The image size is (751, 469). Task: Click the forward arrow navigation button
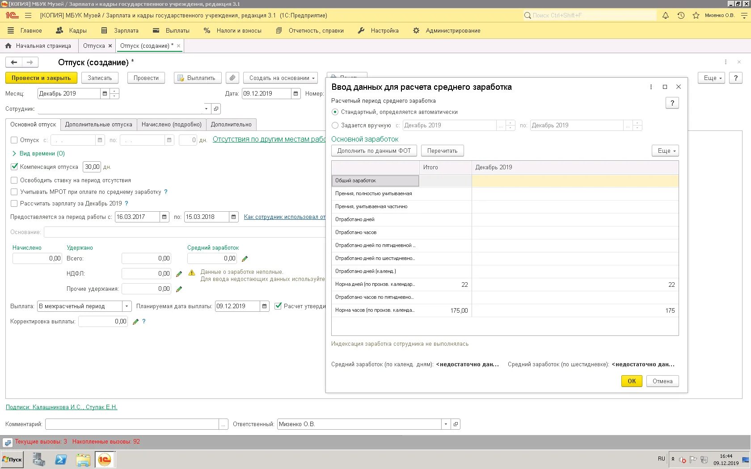click(x=30, y=62)
